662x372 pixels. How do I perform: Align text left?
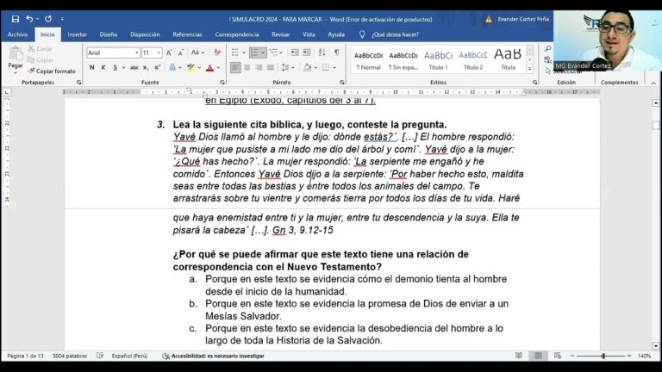(235, 67)
